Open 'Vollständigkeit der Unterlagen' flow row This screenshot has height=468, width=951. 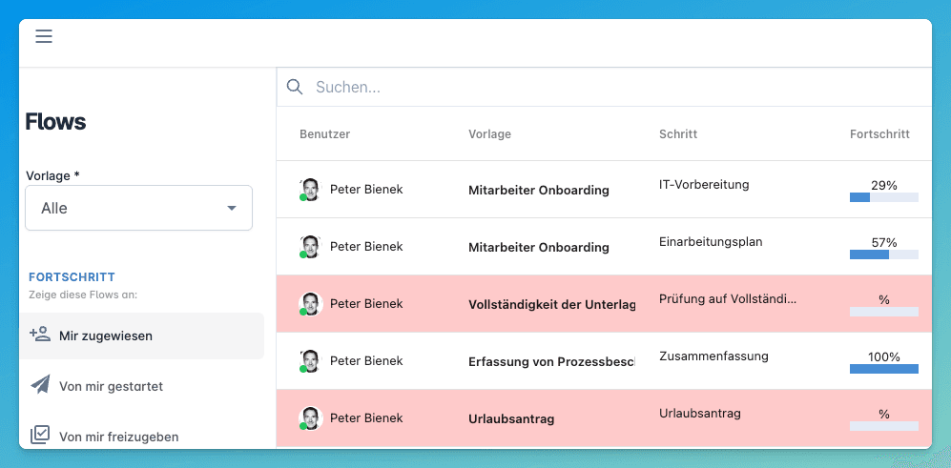pyautogui.click(x=551, y=304)
